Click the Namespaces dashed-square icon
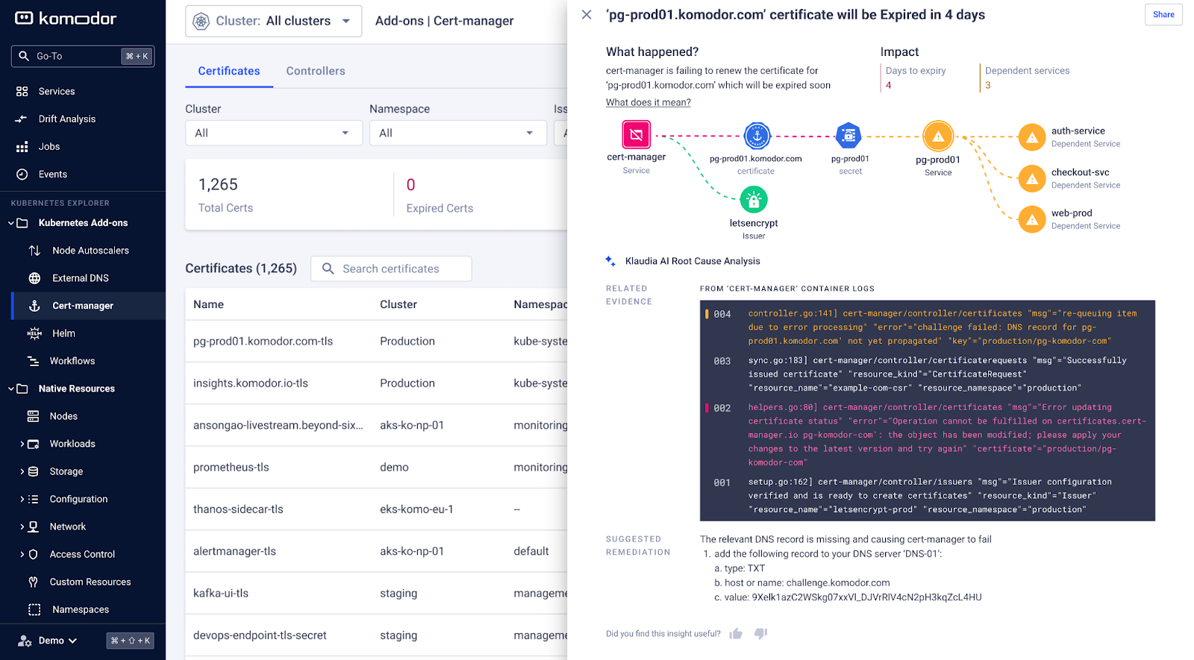 [34, 609]
